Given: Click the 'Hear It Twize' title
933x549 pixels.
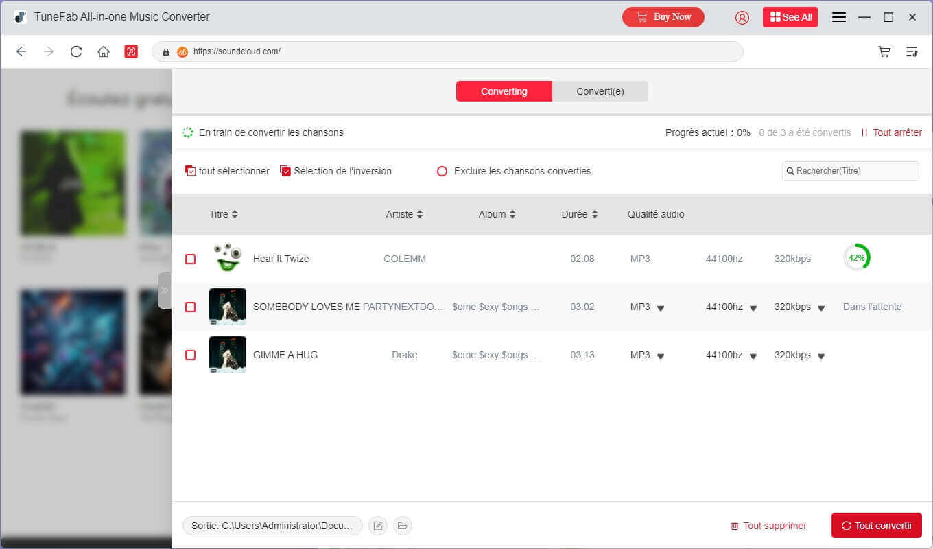Looking at the screenshot, I should pos(281,259).
